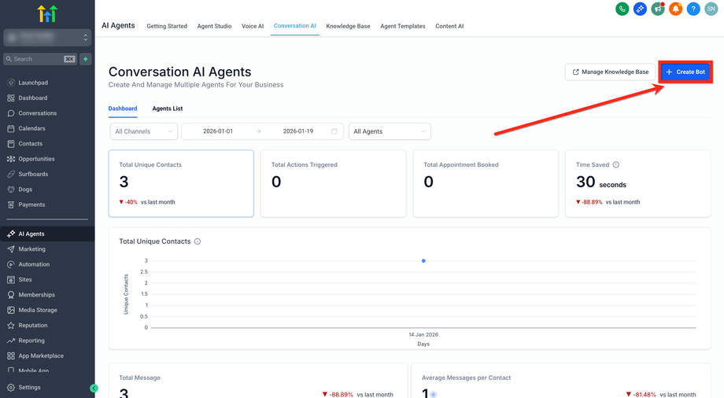
Task: Click the Surfboards sidebar icon
Action: pos(11,174)
